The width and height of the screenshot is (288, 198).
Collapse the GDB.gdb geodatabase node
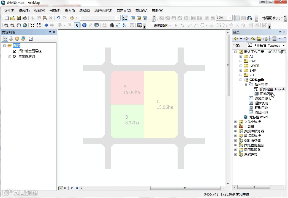(x=241, y=80)
